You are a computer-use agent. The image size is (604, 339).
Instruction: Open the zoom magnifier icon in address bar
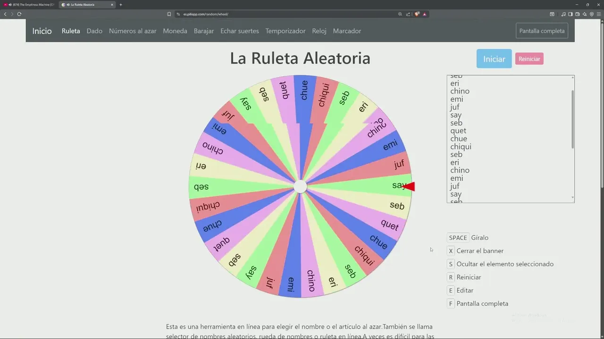(x=400, y=14)
